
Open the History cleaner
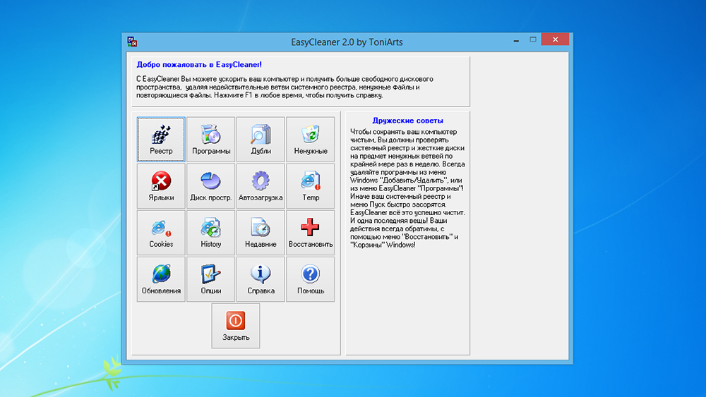coord(211,233)
